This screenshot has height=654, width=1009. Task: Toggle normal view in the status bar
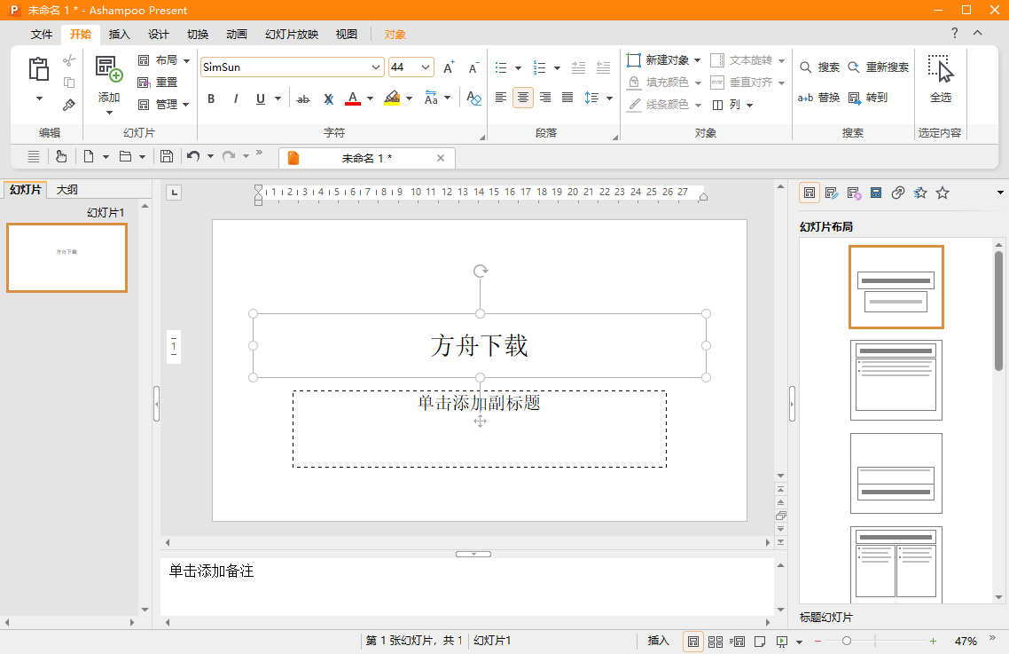coord(693,641)
